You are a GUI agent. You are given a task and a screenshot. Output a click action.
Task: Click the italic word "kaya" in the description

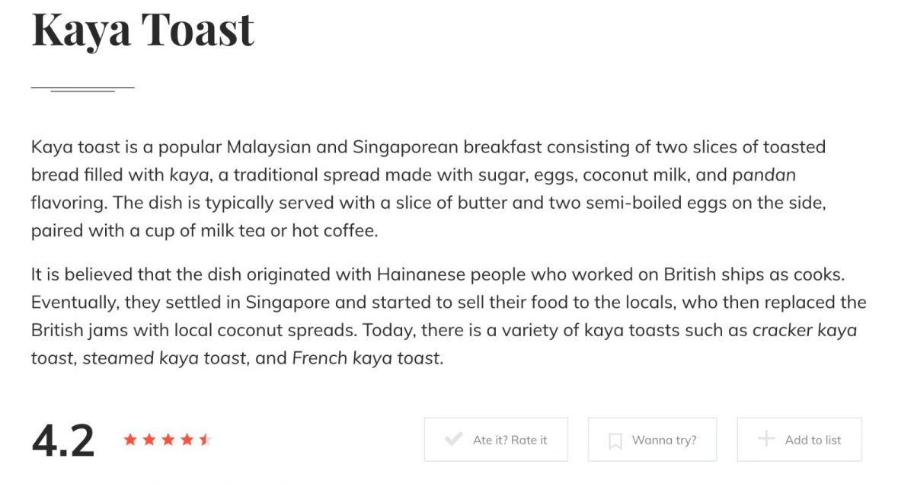pyautogui.click(x=188, y=175)
